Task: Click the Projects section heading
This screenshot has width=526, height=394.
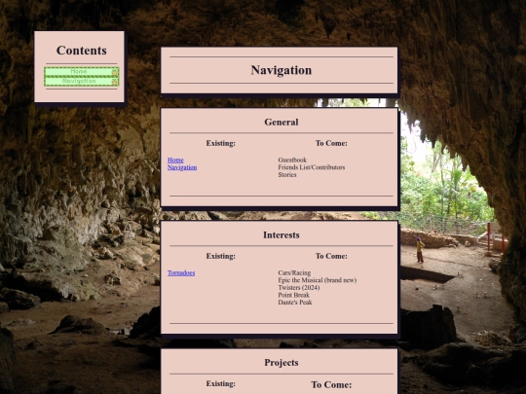Action: pyautogui.click(x=282, y=363)
